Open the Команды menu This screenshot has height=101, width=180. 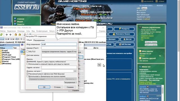[x=21, y=31]
